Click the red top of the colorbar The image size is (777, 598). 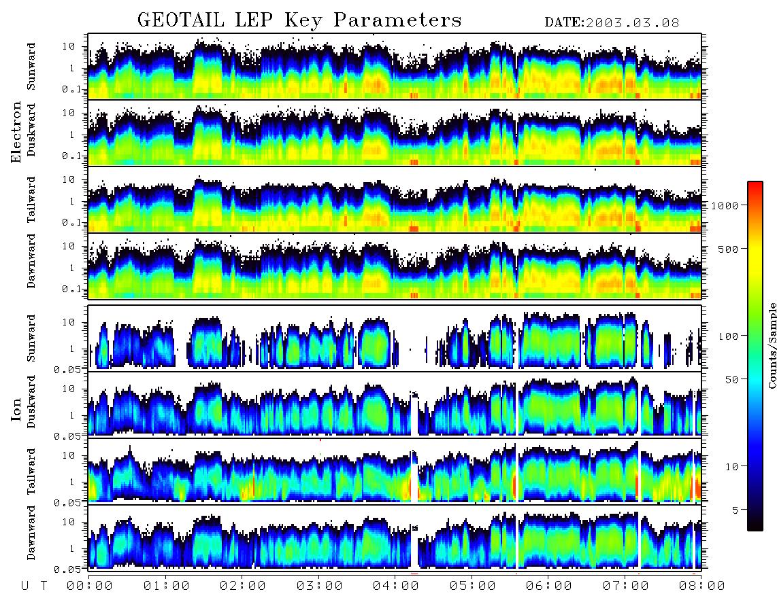[755, 186]
